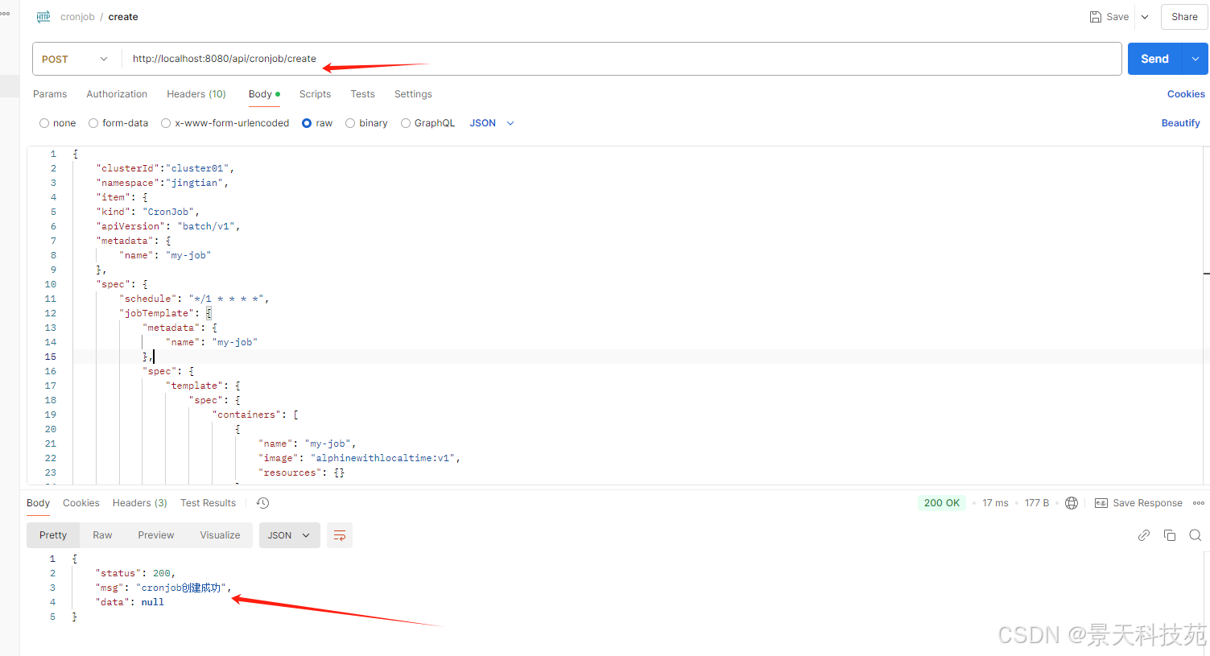Switch response view to Visualize

click(220, 535)
